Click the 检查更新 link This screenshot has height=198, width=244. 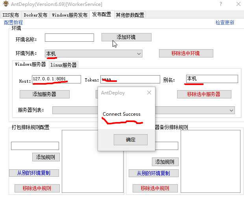pyautogui.click(x=225, y=22)
